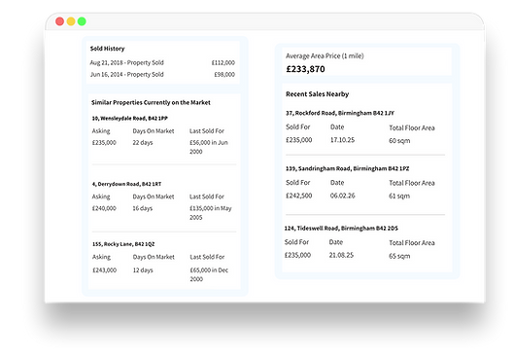Click the £242,500 sold price
Image resolution: width=514 pixels, height=358 pixels.
pyautogui.click(x=299, y=196)
